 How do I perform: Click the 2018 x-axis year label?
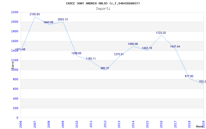pos(189,124)
